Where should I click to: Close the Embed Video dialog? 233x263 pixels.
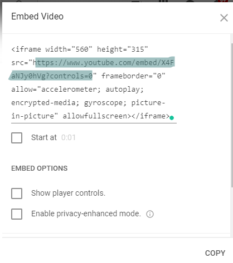[224, 18]
